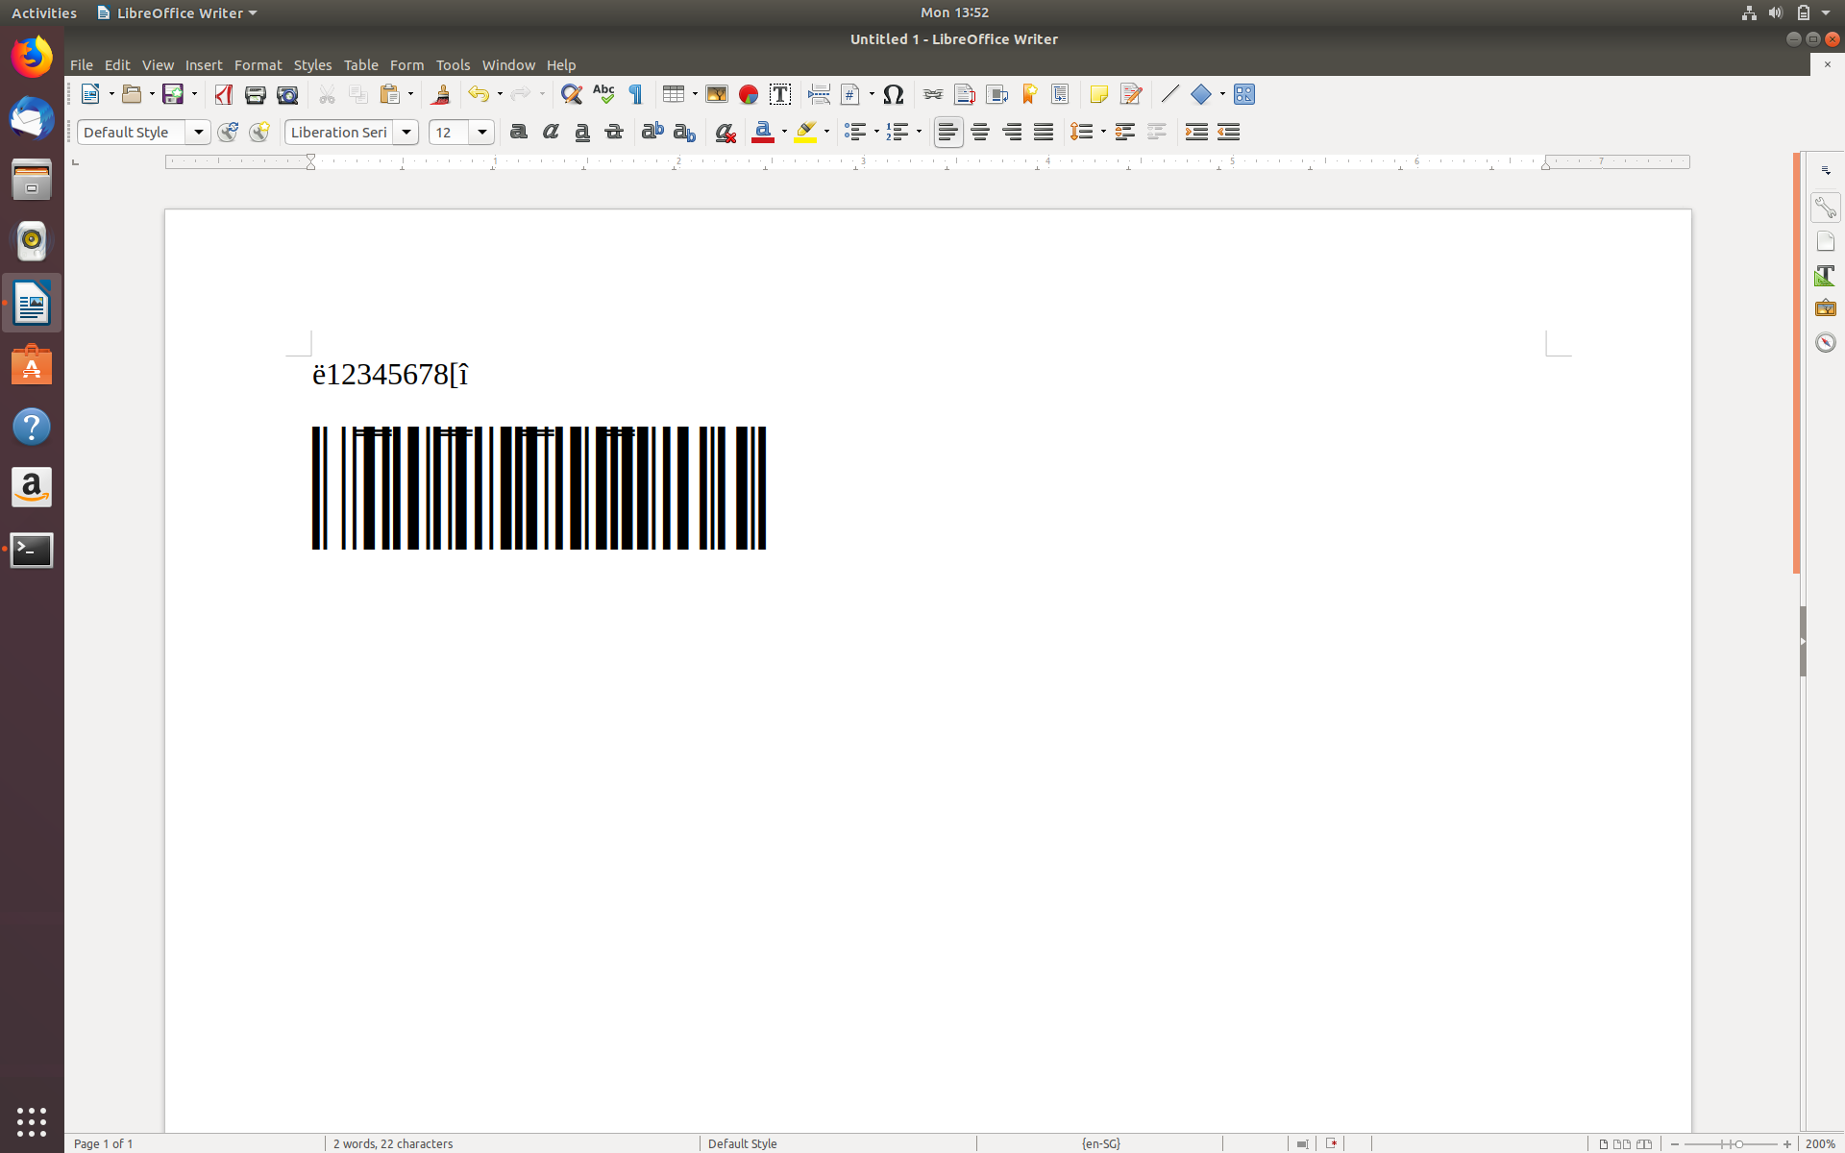Image resolution: width=1845 pixels, height=1153 pixels.
Task: Expand the Font Size dropdown
Action: [x=482, y=132]
